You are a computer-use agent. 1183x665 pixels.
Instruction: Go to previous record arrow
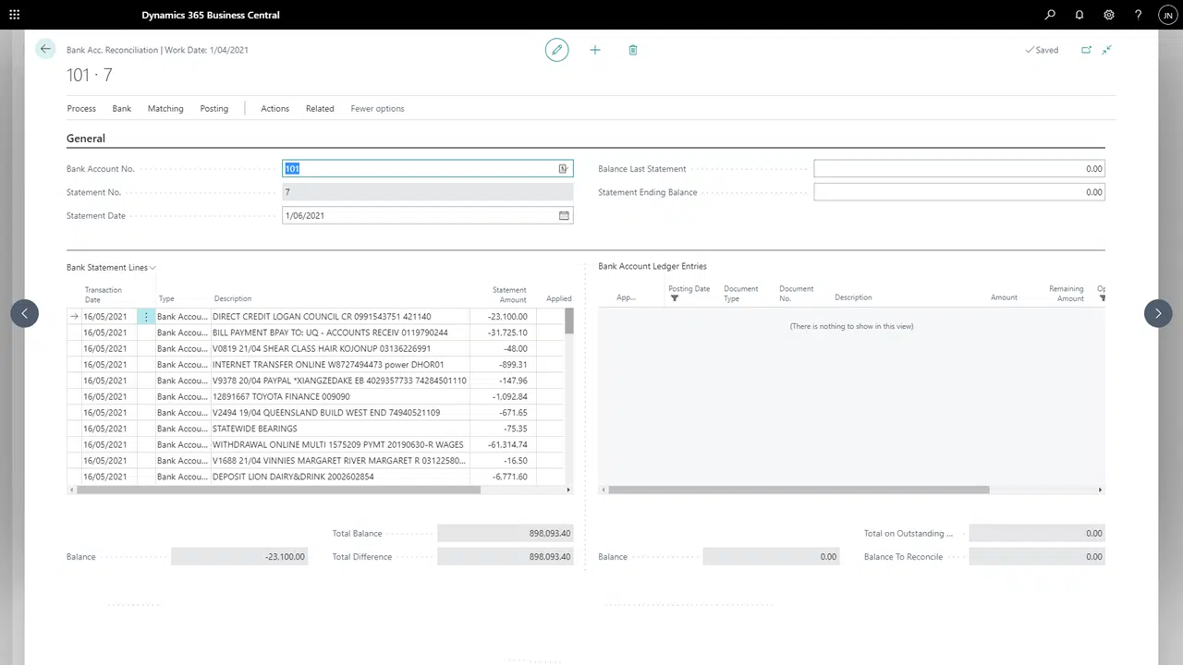click(x=25, y=313)
